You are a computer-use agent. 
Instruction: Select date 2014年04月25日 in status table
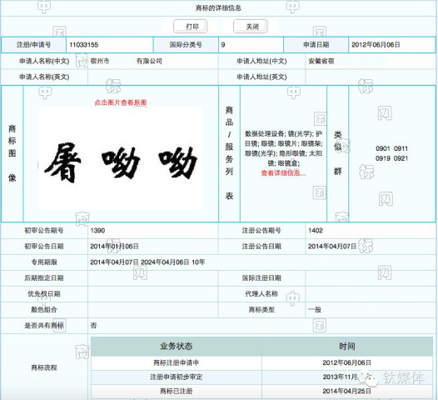[346, 391]
